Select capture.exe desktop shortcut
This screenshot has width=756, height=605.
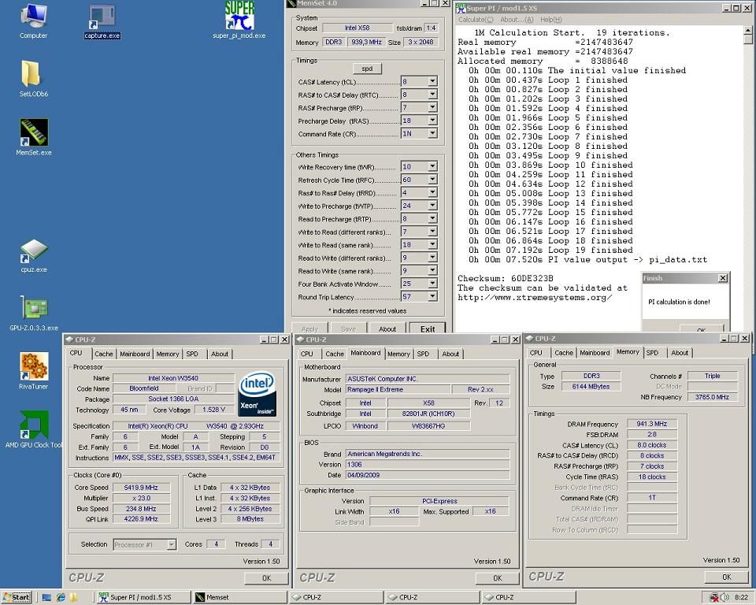pyautogui.click(x=102, y=22)
